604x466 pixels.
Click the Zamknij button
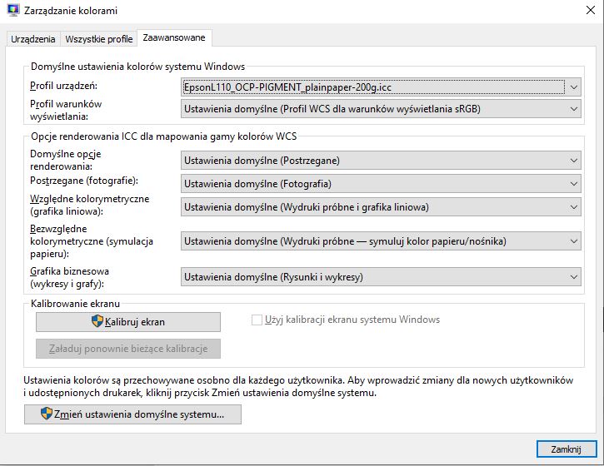coord(567,449)
